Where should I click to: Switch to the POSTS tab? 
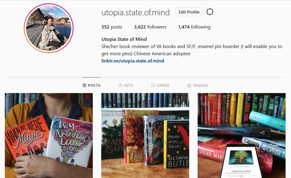pos(92,85)
